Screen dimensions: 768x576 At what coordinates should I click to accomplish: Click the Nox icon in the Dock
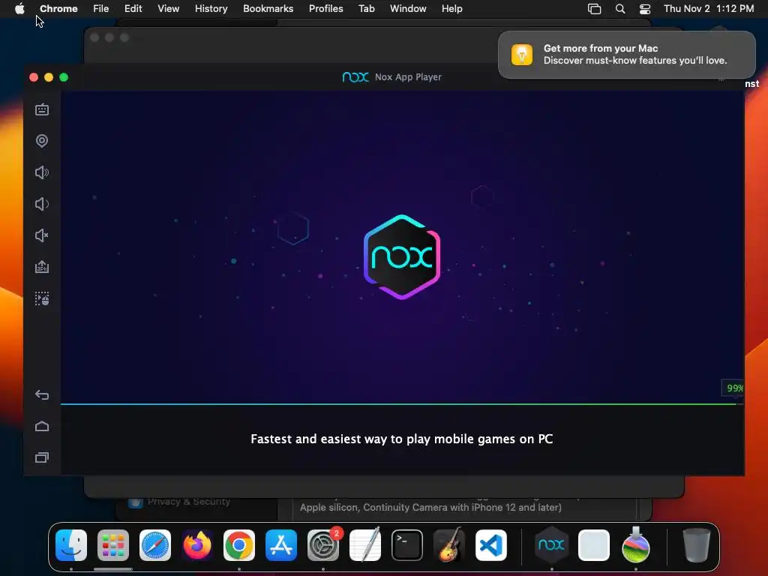coord(551,545)
